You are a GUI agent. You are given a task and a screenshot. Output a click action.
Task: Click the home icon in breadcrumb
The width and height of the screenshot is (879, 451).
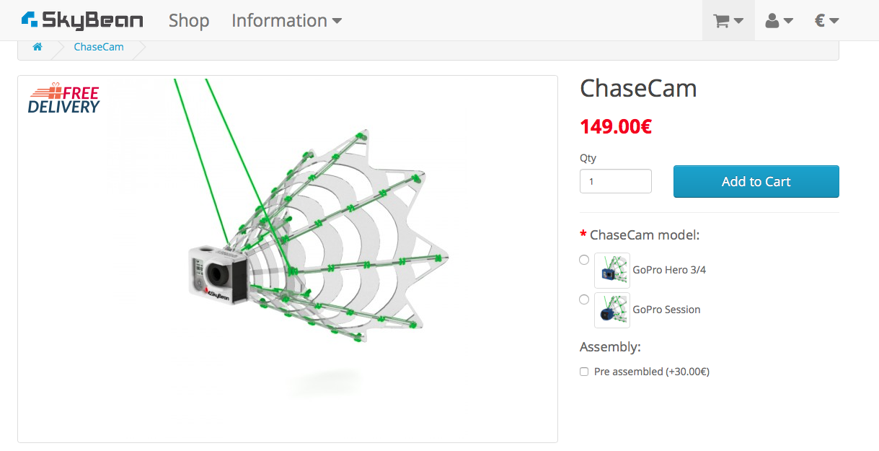coord(37,47)
